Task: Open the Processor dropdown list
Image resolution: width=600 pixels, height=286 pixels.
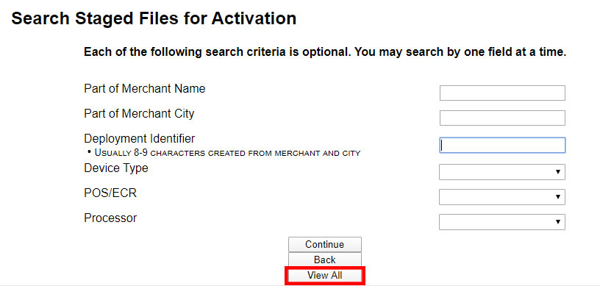Action: click(x=502, y=222)
